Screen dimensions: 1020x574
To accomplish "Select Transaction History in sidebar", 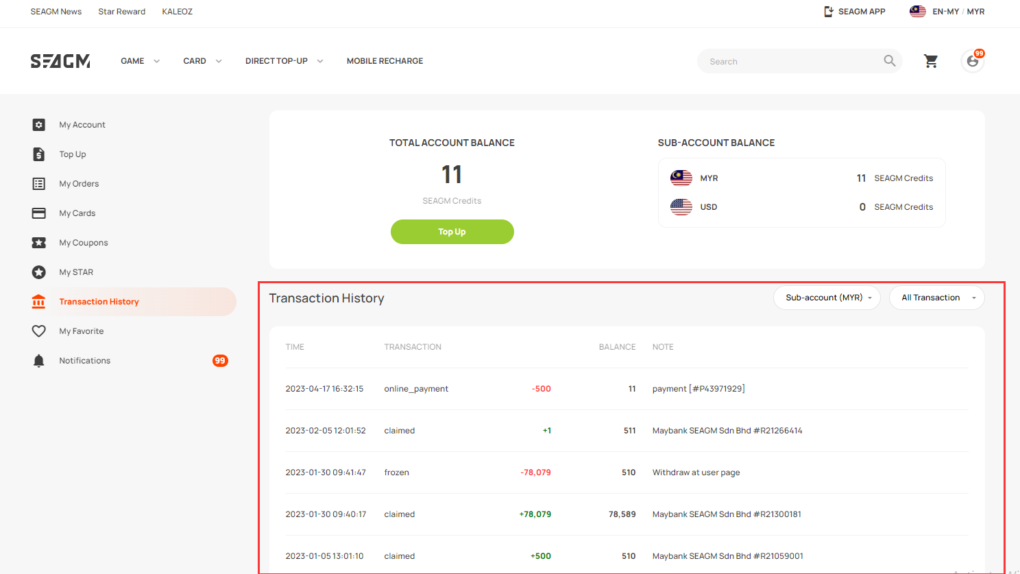I will (x=99, y=302).
